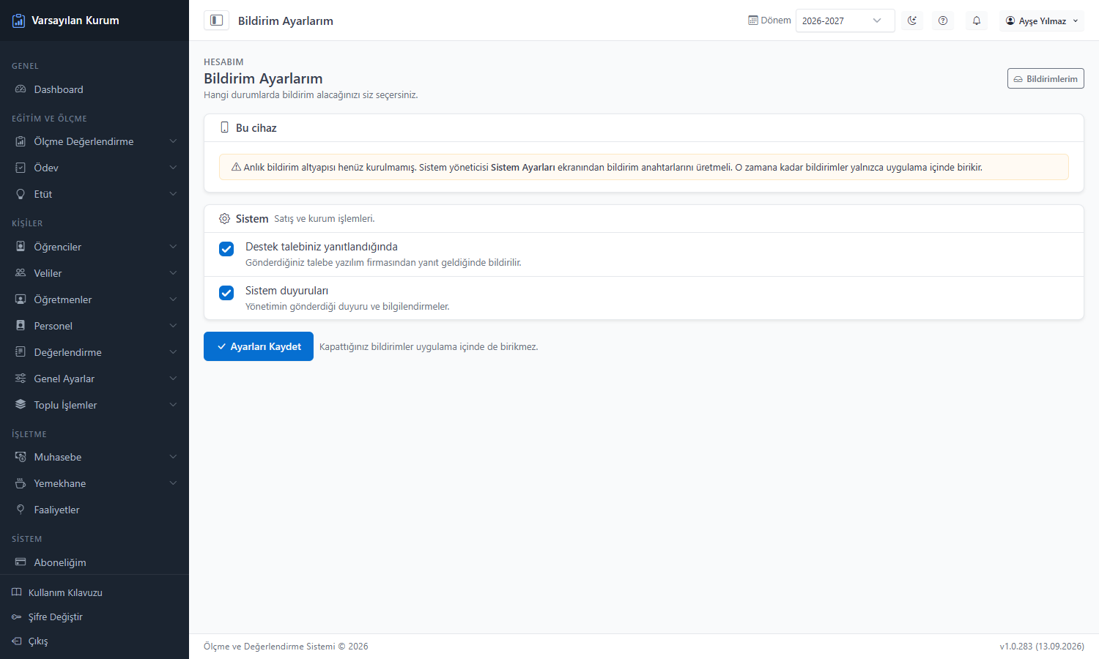Expand the Genel Ayarlar submenu chevron
This screenshot has height=659, width=1099.
(x=173, y=379)
